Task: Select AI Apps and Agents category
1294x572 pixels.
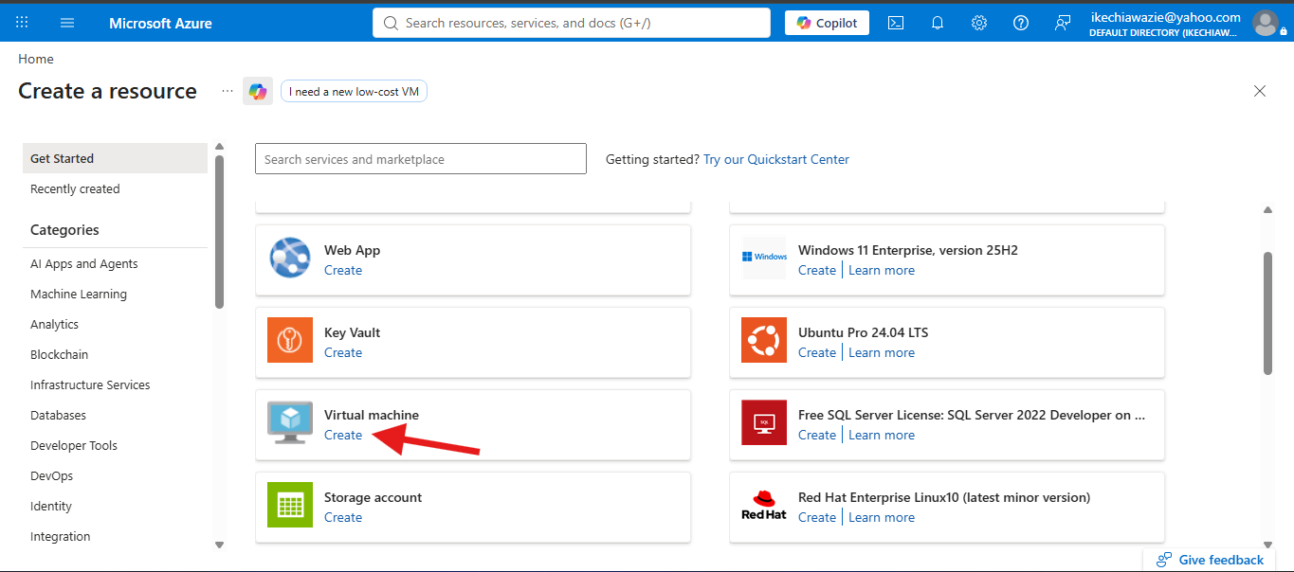Action: (84, 264)
